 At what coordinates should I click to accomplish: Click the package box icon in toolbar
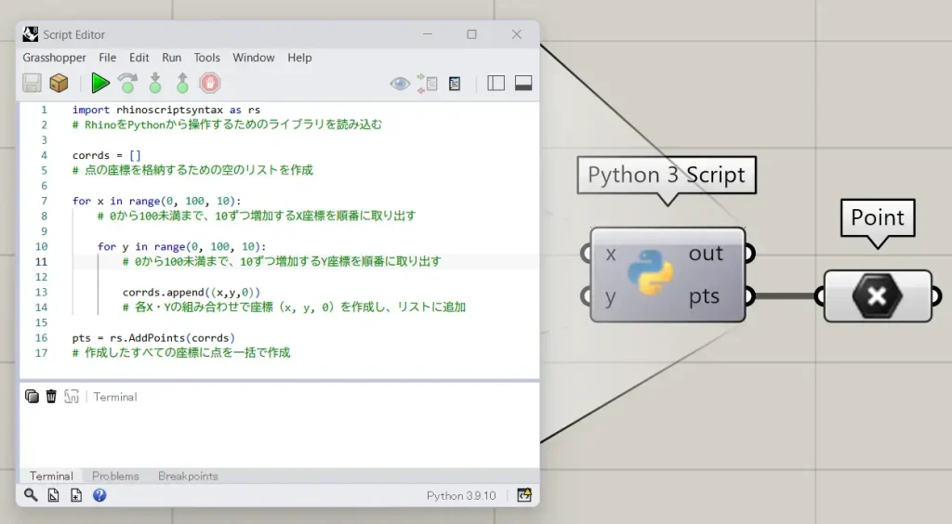point(59,84)
